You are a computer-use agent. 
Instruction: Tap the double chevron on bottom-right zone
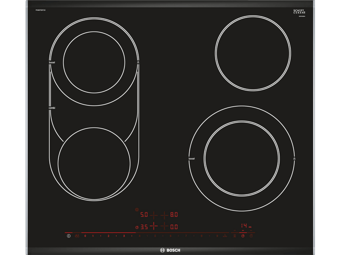click(294, 159)
